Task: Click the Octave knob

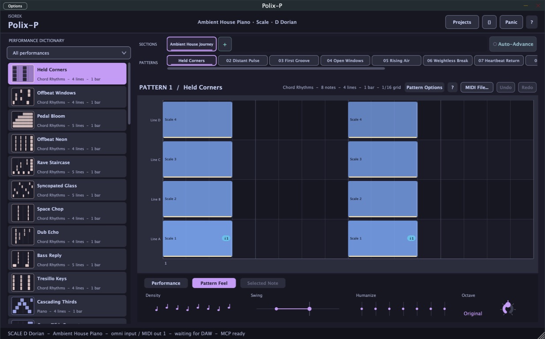Action: point(508,308)
